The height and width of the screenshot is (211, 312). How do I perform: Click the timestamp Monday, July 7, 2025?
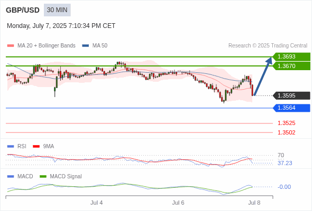click(x=61, y=26)
